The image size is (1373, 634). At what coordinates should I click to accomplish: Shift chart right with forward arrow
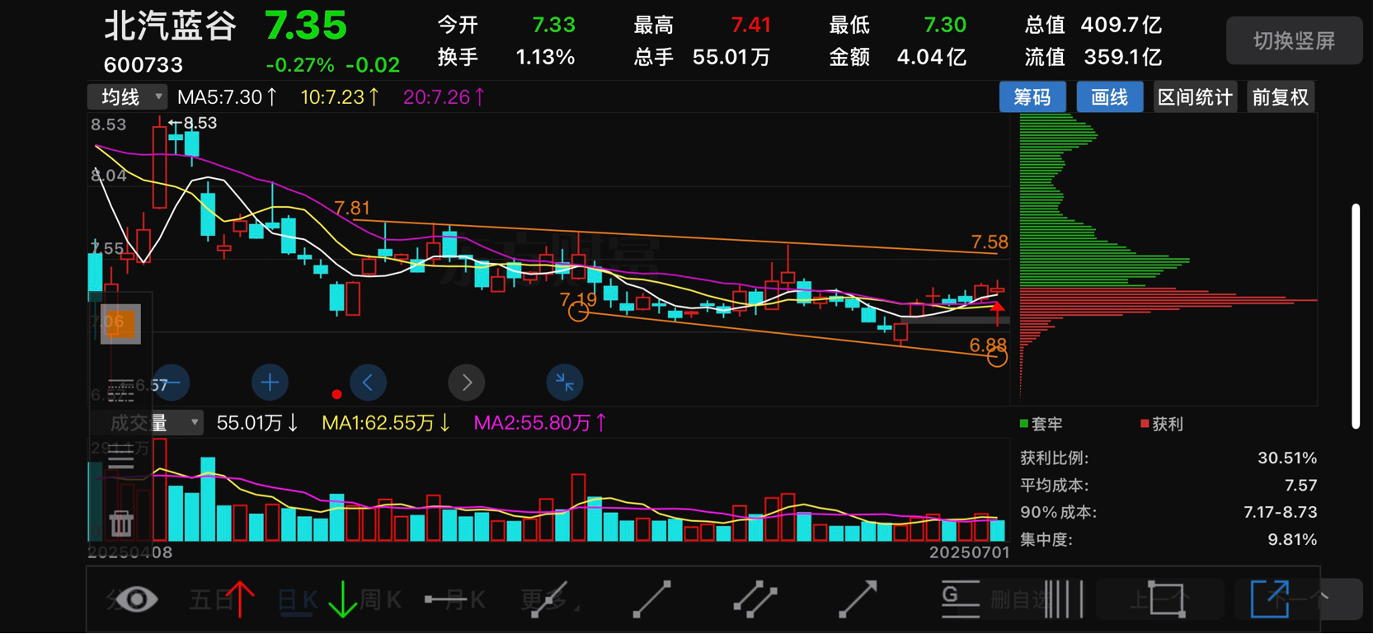click(466, 383)
